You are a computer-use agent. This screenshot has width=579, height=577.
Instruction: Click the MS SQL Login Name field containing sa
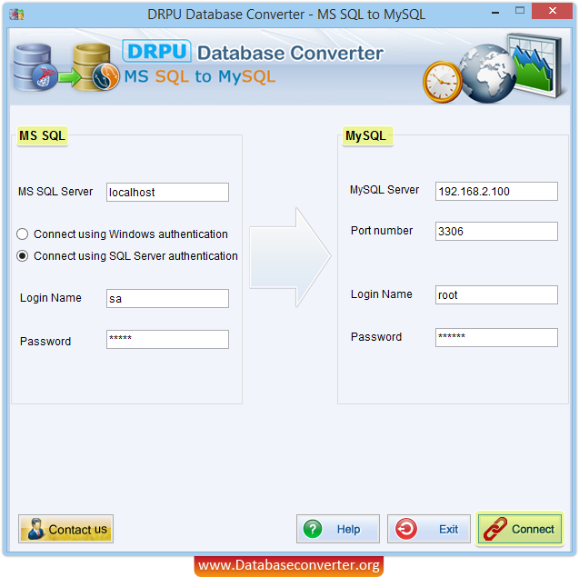tap(167, 298)
